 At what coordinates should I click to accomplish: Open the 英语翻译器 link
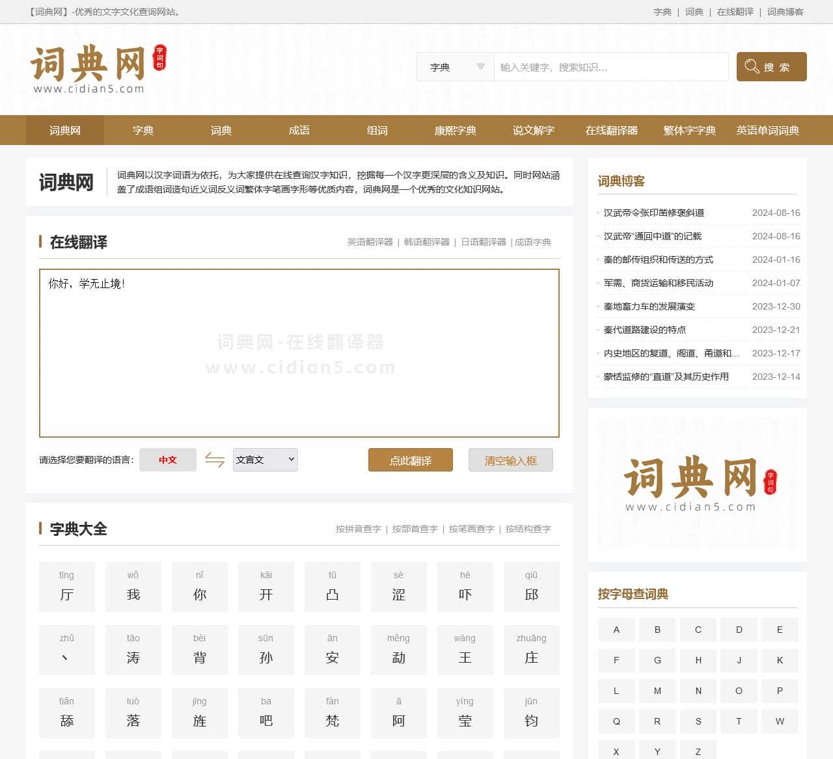[x=370, y=242]
